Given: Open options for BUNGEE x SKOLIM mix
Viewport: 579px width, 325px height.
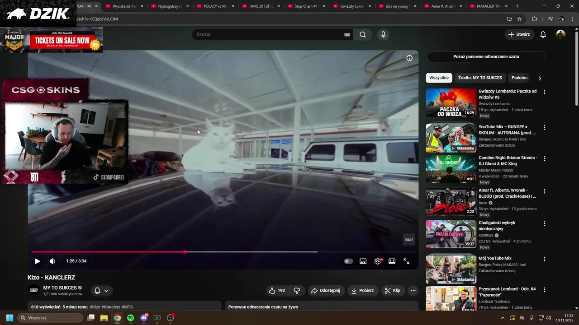Looking at the screenshot, I should pyautogui.click(x=545, y=128).
